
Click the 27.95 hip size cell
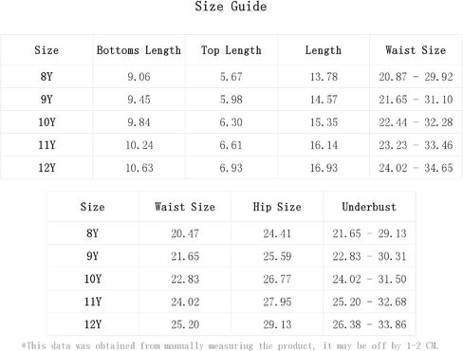277,302
